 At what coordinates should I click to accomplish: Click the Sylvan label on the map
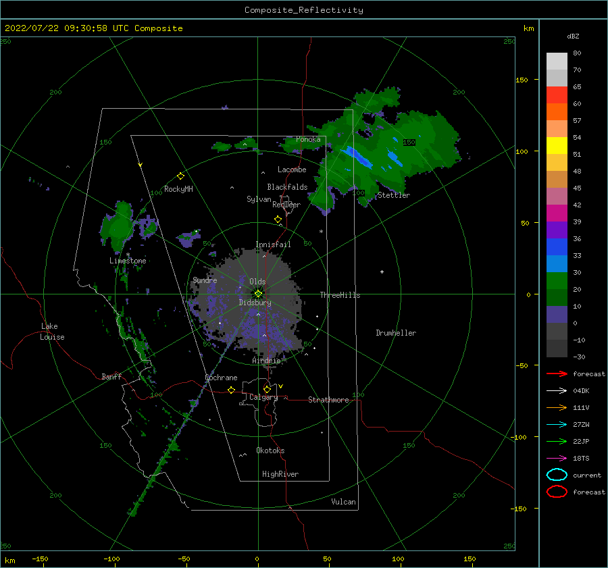pos(259,199)
